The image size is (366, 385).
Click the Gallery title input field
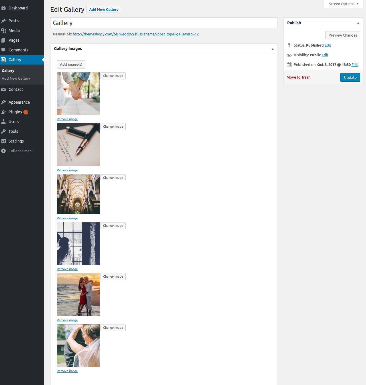(164, 23)
